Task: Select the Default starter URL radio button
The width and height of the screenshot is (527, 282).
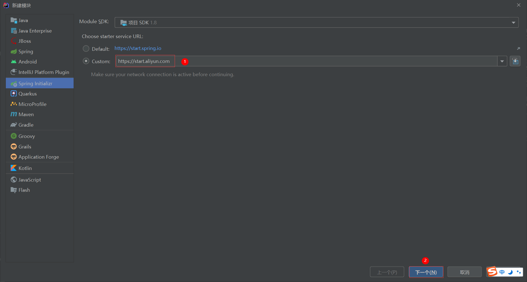Action: [86, 49]
